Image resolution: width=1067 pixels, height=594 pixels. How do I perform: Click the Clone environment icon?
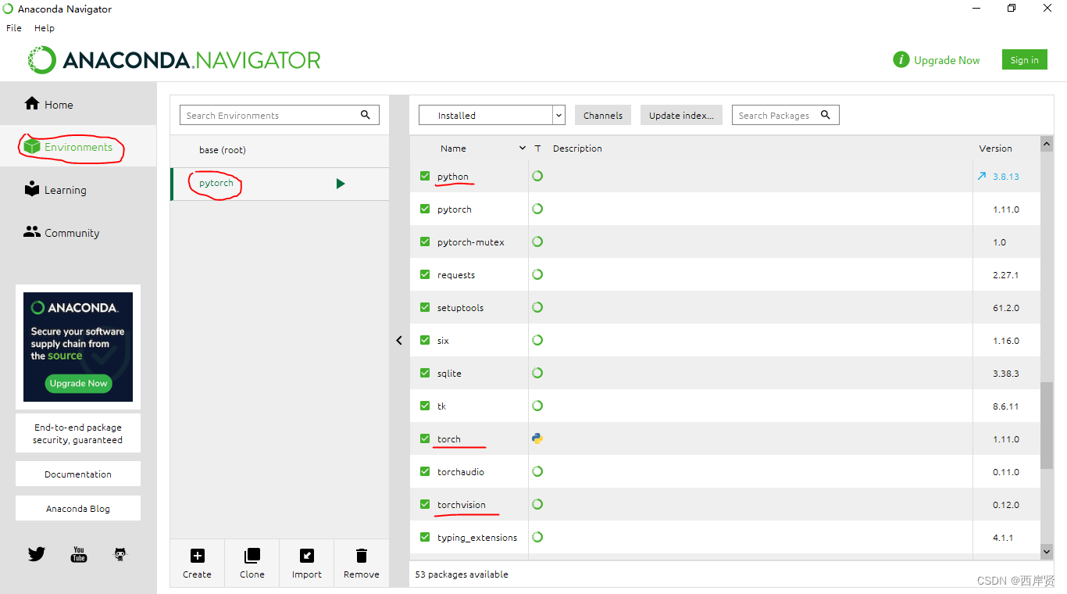pos(252,556)
